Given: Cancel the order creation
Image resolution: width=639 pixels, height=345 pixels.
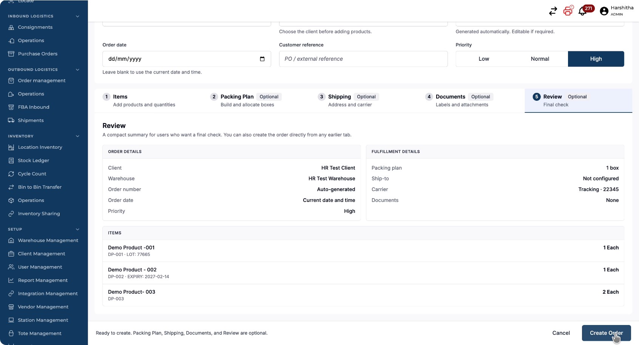Looking at the screenshot, I should (561, 333).
